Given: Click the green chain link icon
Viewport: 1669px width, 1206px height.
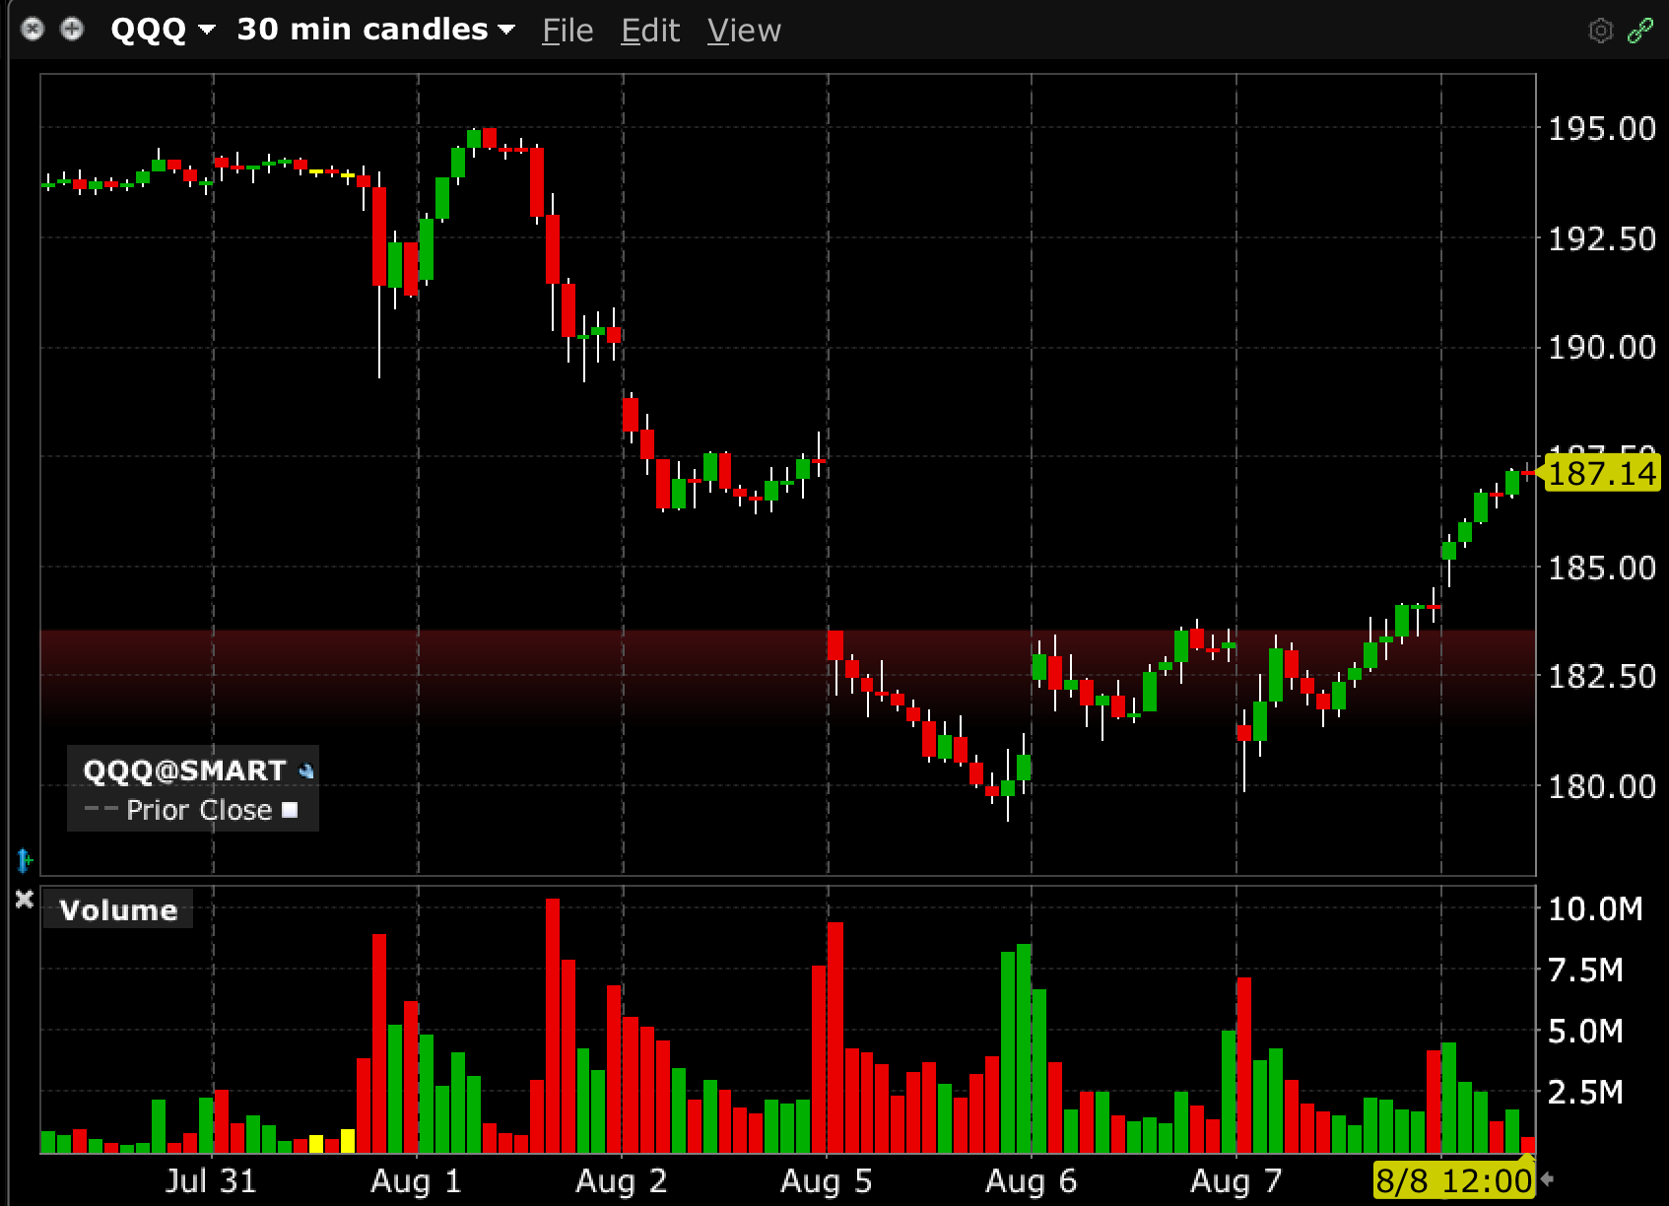Looking at the screenshot, I should 1640,31.
